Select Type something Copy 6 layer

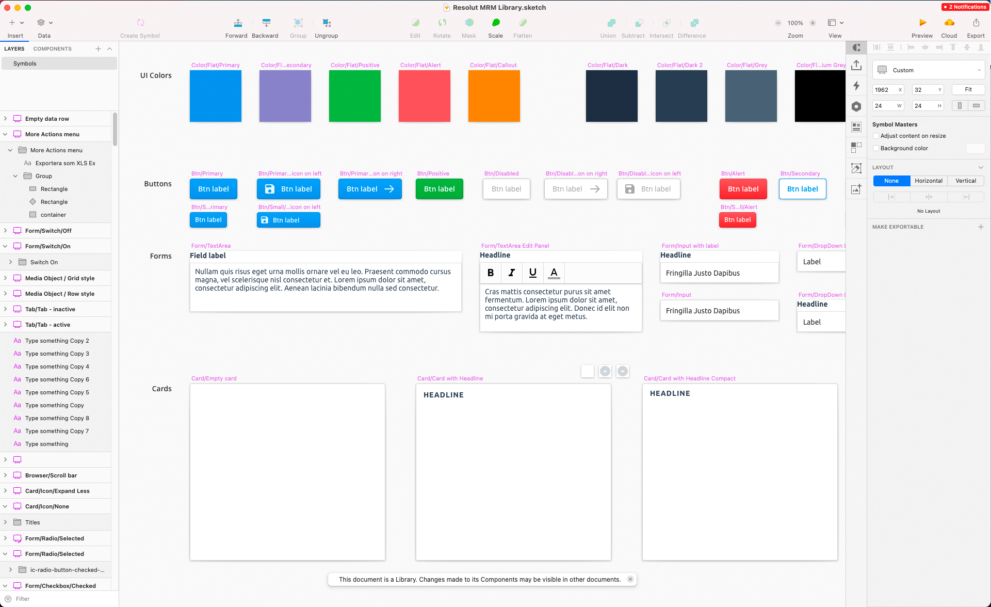[56, 379]
